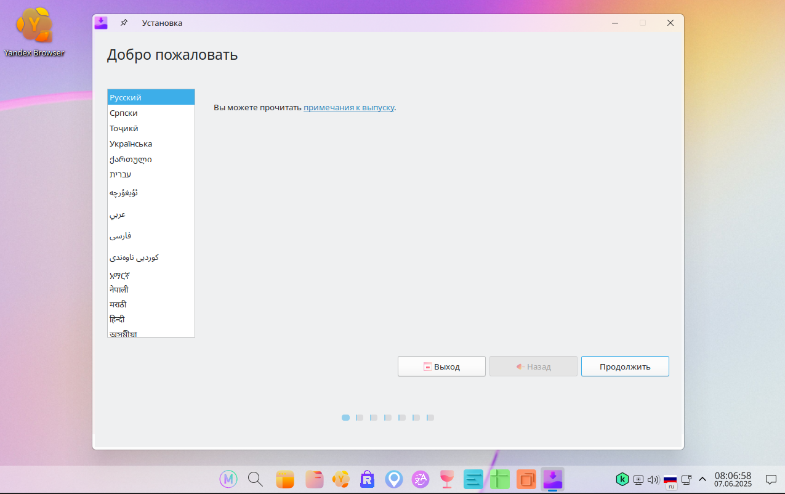Open the teal text document app in the taskbar
The height and width of the screenshot is (494, 785).
(473, 479)
